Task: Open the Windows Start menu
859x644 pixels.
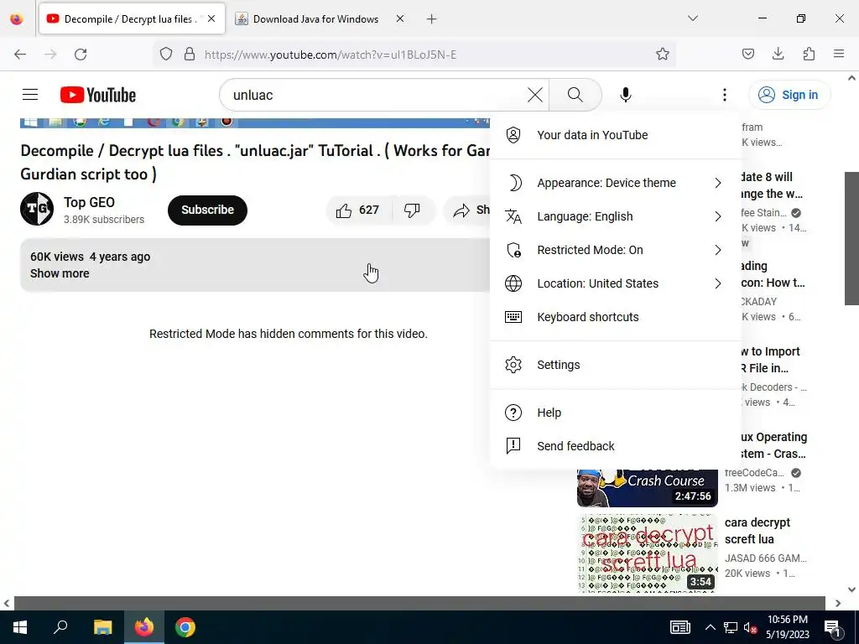Action: [20, 627]
